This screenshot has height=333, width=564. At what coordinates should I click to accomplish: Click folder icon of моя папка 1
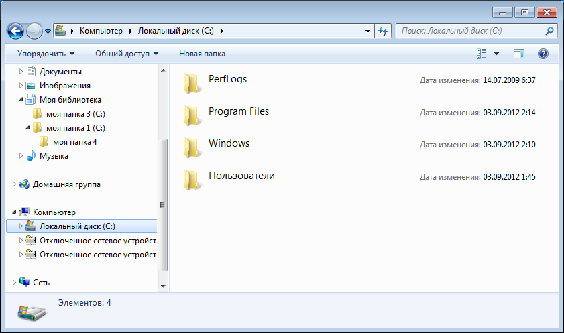(37, 127)
